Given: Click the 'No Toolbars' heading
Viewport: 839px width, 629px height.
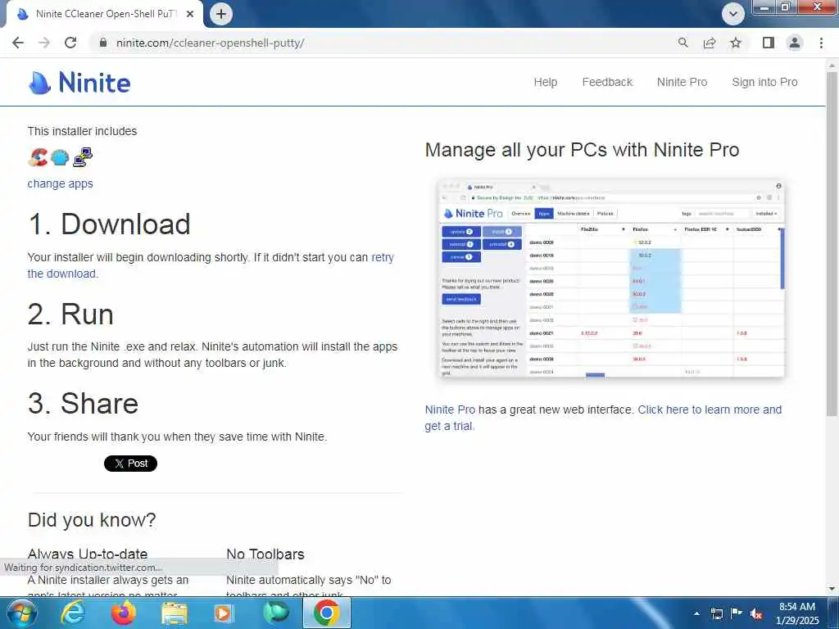Looking at the screenshot, I should [265, 554].
